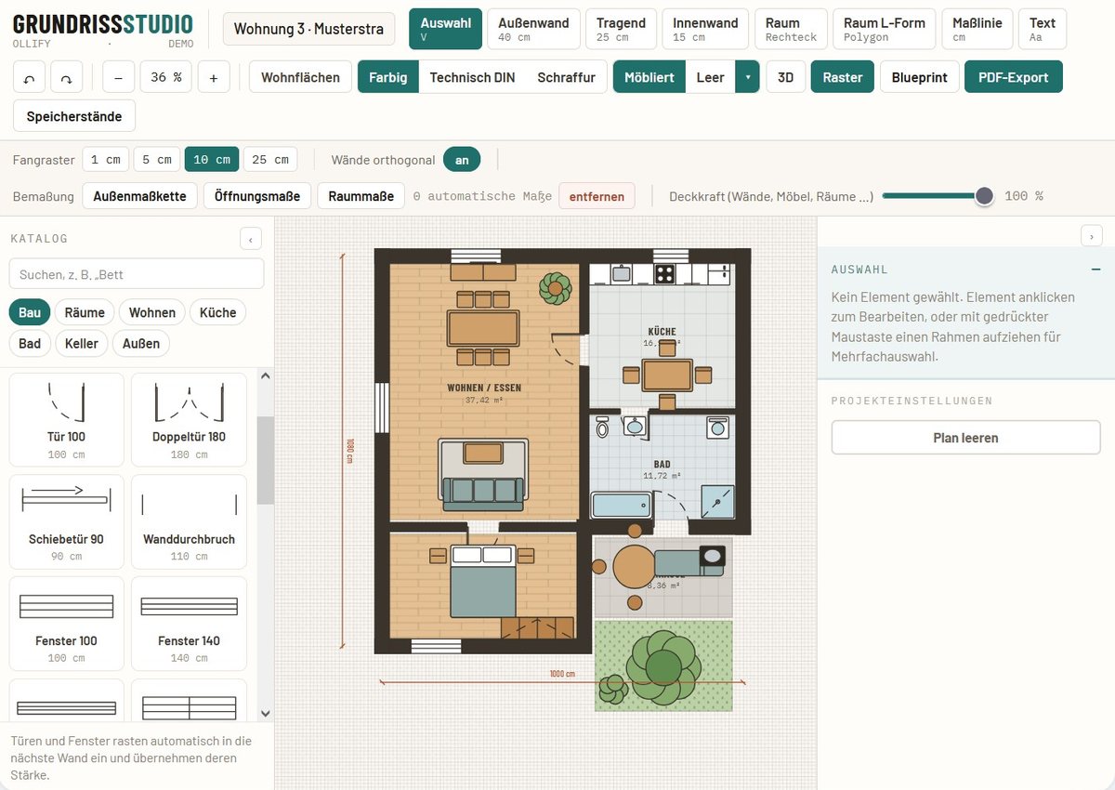Adjust the Deckkraft opacity slider handle
Image resolution: width=1115 pixels, height=790 pixels.
coord(984,196)
